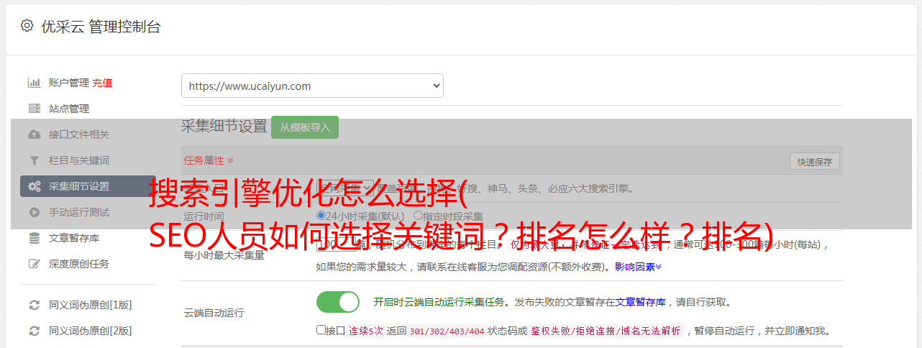Click the 快速保存 button
922x348 pixels.
[815, 162]
